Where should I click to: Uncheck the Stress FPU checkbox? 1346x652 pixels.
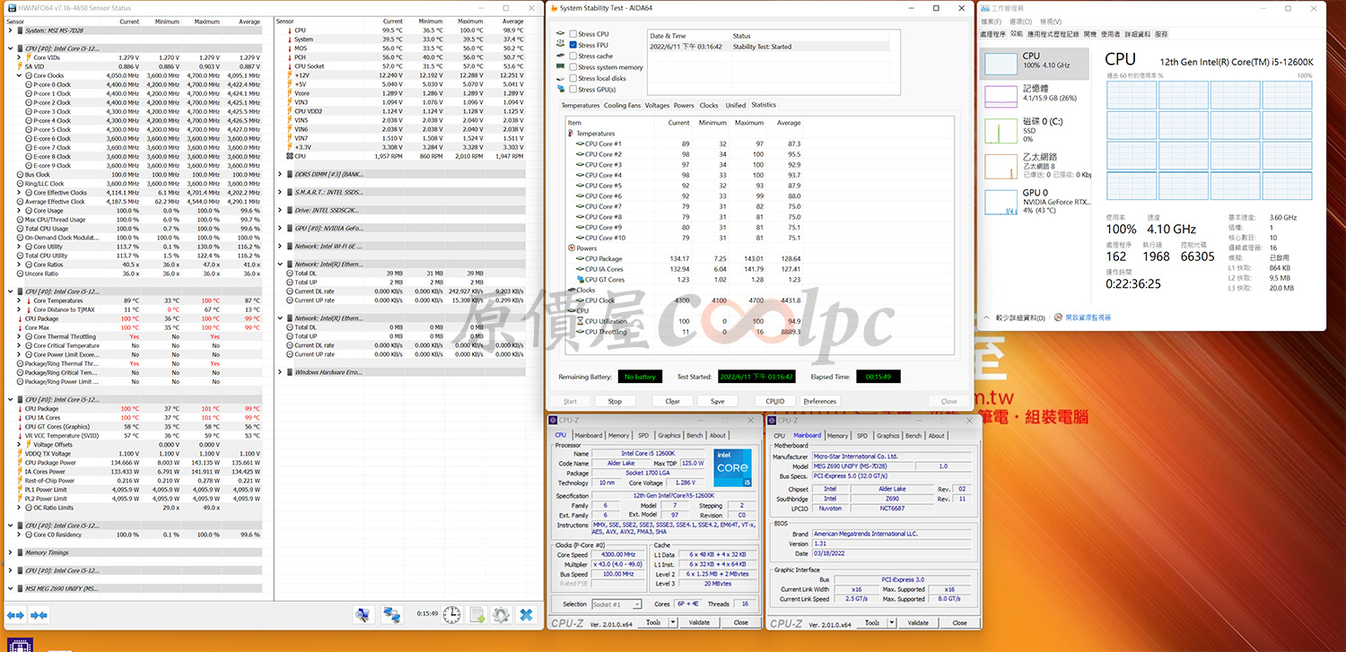pos(572,45)
